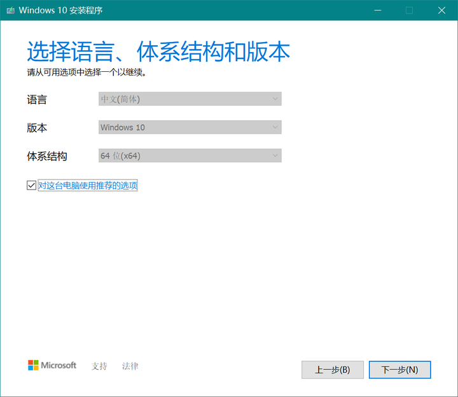The width and height of the screenshot is (458, 397).
Task: Open the 法律 link
Action: coord(130,366)
